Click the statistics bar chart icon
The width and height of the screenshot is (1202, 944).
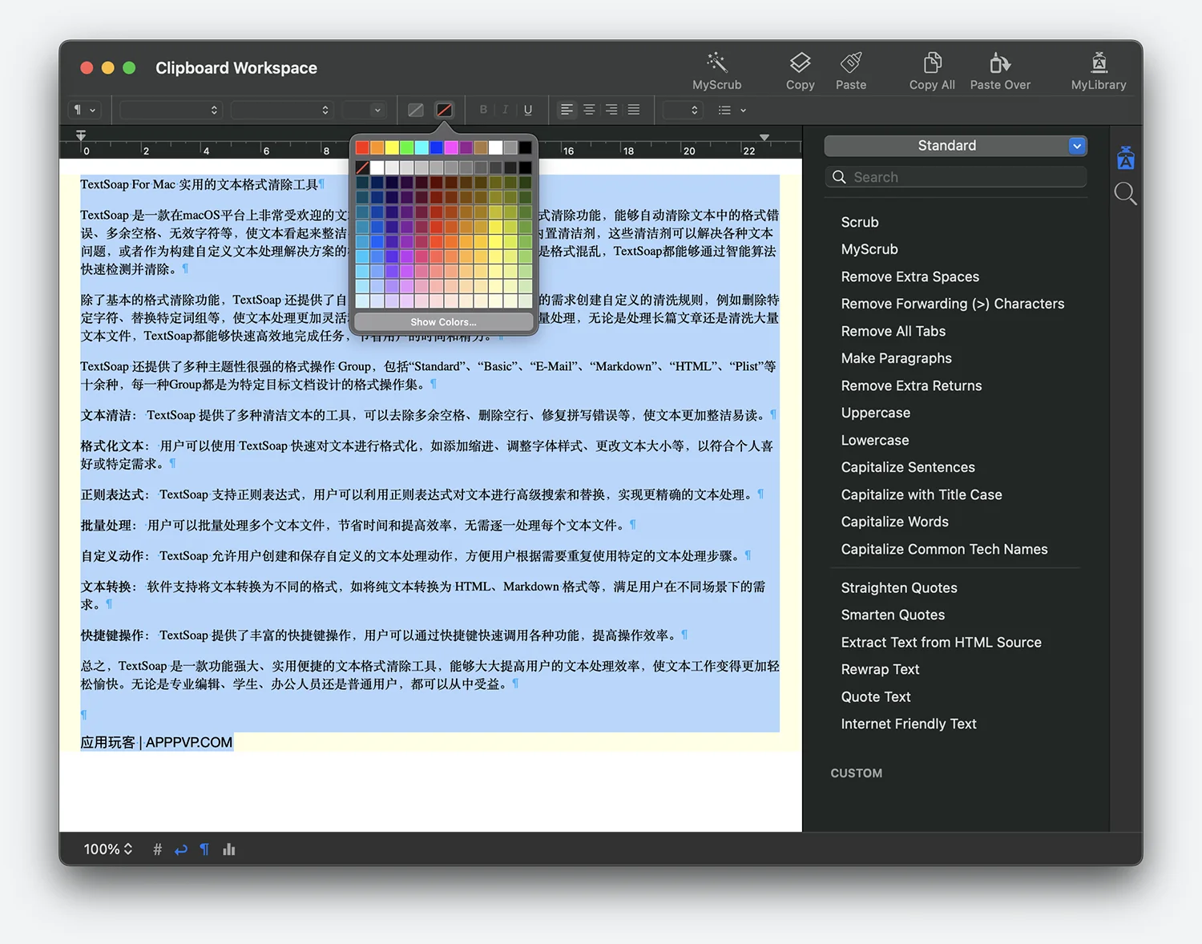[x=229, y=849]
